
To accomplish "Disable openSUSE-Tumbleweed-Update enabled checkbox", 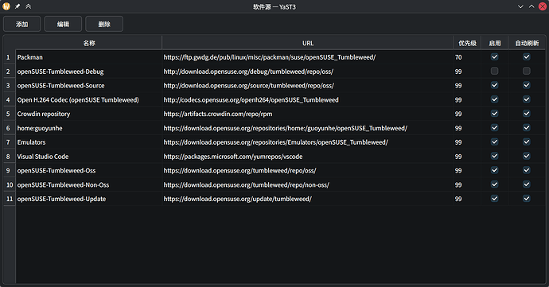I will [x=494, y=199].
